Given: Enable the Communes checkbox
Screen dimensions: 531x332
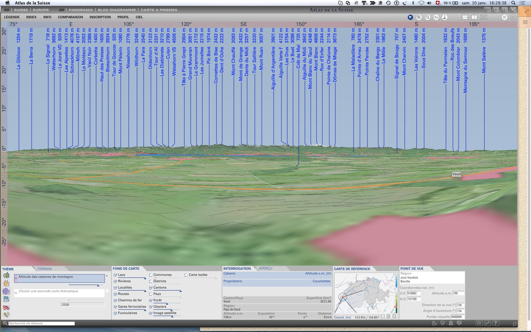Looking at the screenshot, I should (151, 275).
